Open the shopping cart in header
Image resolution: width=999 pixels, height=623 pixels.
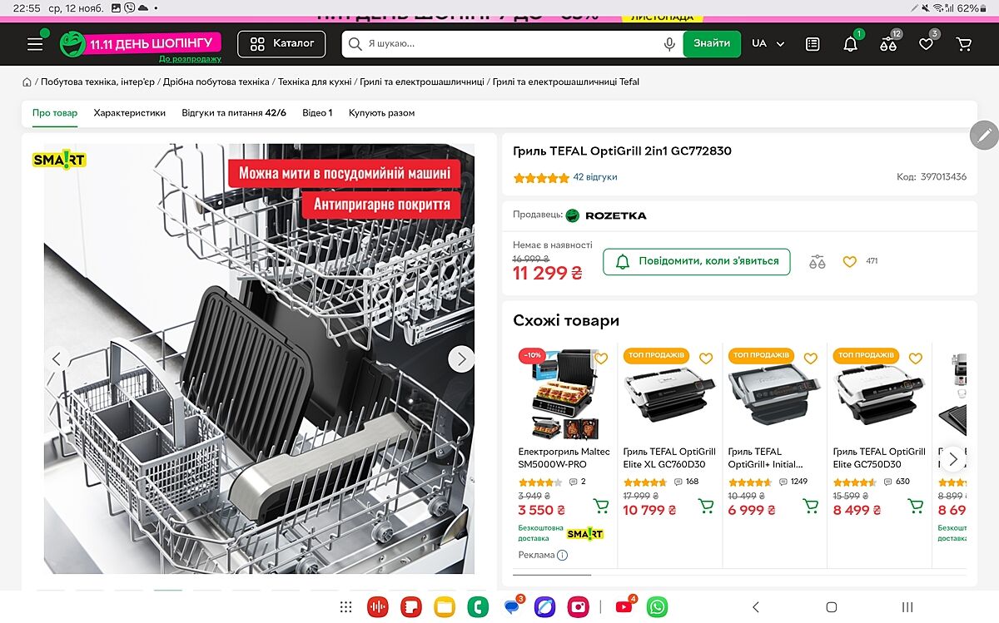point(964,44)
